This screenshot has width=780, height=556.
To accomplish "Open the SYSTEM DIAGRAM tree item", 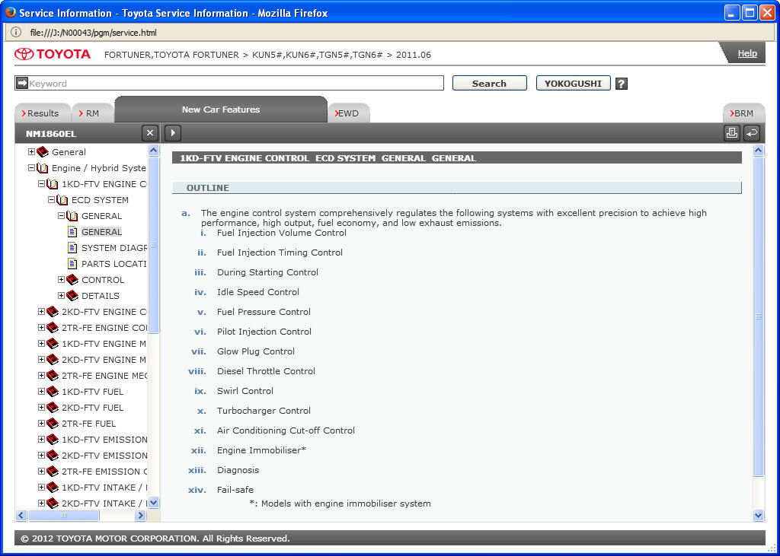I will [x=114, y=247].
